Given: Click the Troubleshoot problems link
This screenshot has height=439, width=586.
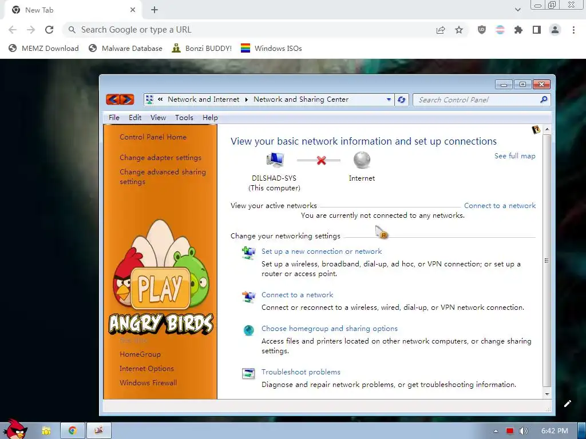Looking at the screenshot, I should click(x=301, y=372).
